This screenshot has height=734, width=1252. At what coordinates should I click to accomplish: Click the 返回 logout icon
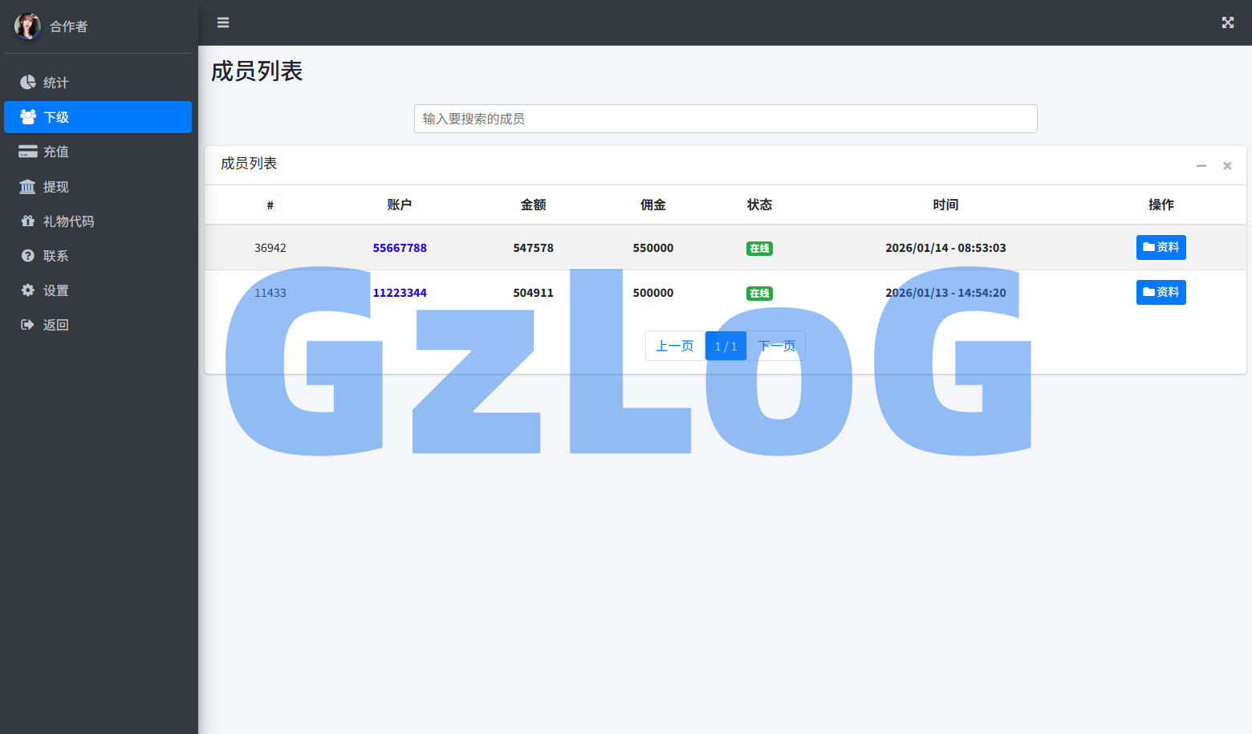[x=26, y=324]
